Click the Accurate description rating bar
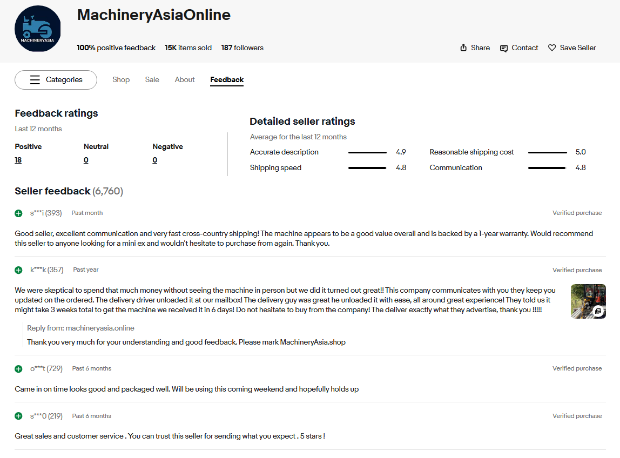This screenshot has width=620, height=458. coord(367,152)
